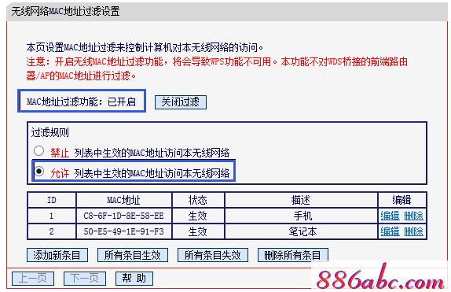Click 生效 status in row 2
The width and height of the screenshot is (451, 292).
click(x=197, y=231)
